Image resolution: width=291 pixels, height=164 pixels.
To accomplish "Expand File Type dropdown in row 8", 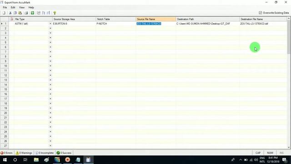I will click(50, 56).
